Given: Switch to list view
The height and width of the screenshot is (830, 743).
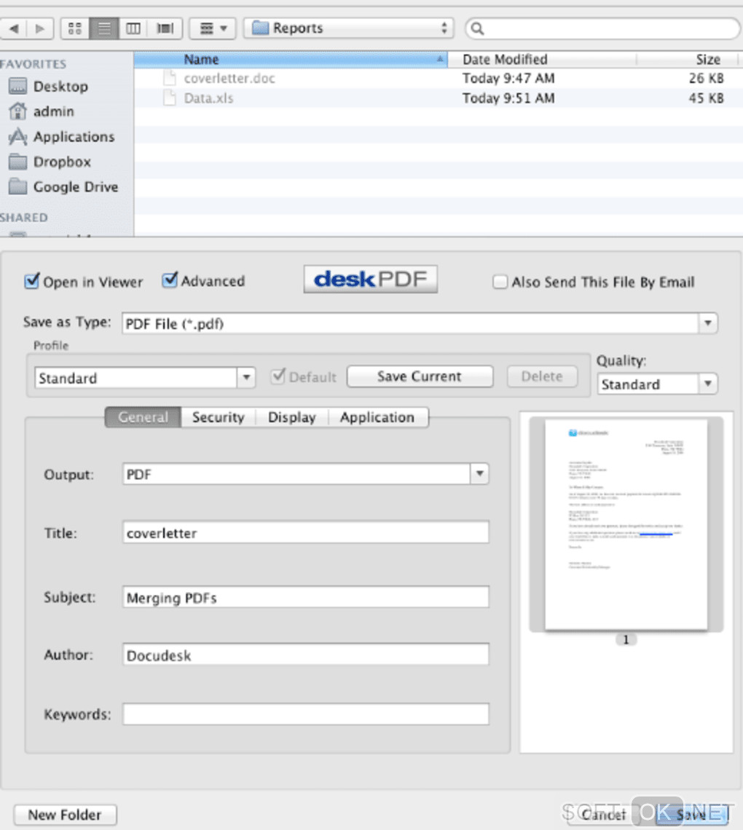Looking at the screenshot, I should 103,28.
